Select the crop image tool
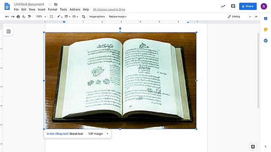Screen dimensions: 271x152 point(84,16)
